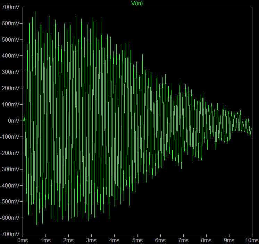The image size is (259, 244).
Task: Click the 0ms time axis label
Action: coord(23,241)
